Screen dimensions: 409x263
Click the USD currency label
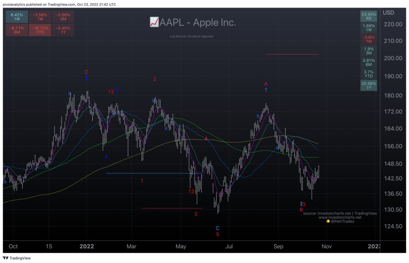(388, 12)
